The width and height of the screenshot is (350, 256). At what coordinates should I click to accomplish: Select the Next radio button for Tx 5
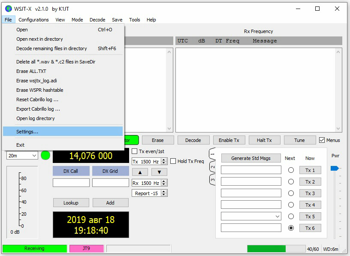[291, 216]
